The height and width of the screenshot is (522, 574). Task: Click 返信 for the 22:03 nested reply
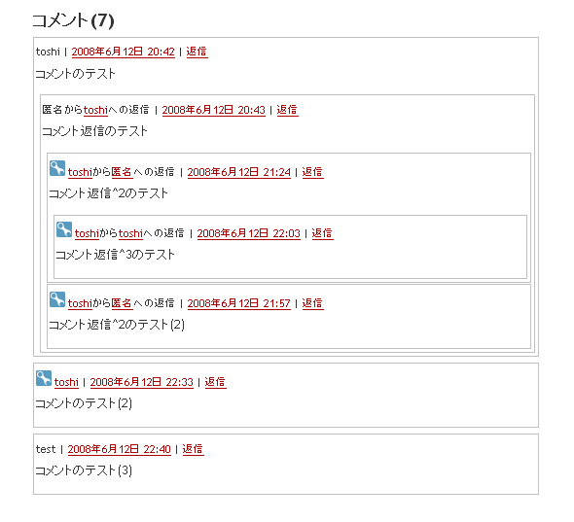[x=322, y=233]
